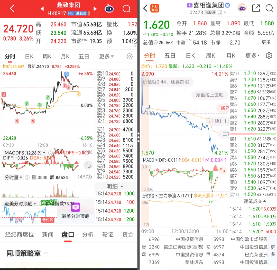This screenshot has height=270, width=277.
Task: Open 分时资金 dropdown on right panel
Action: point(150,196)
